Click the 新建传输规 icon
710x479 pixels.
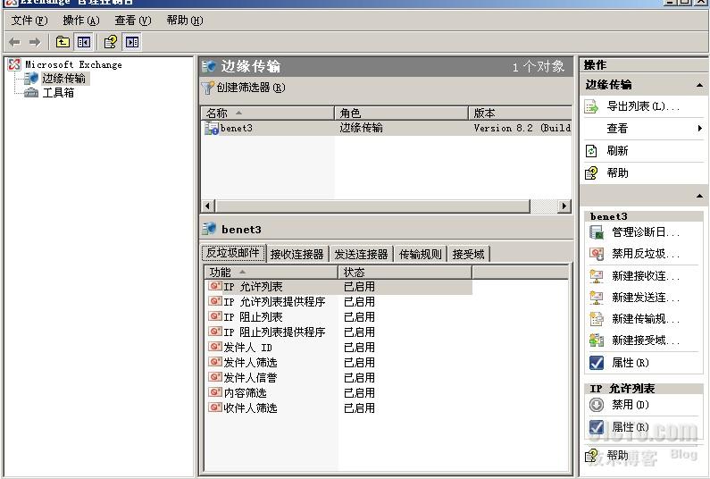pyautogui.click(x=597, y=319)
